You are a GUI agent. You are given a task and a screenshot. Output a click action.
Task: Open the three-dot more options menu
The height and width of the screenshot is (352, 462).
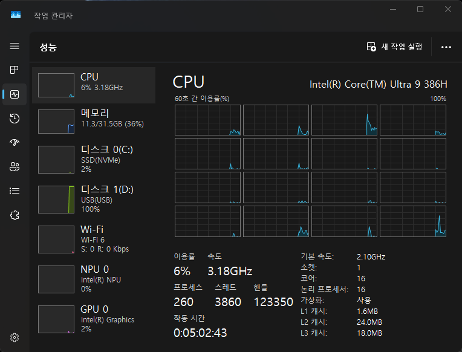click(x=446, y=47)
